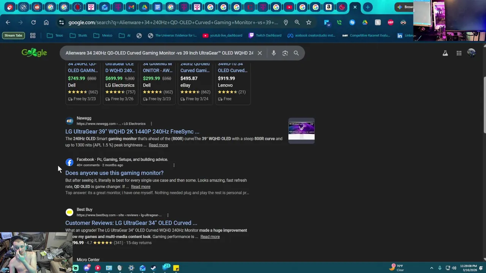Expand Newegg snippet with Read more
486x273 pixels.
(158, 145)
